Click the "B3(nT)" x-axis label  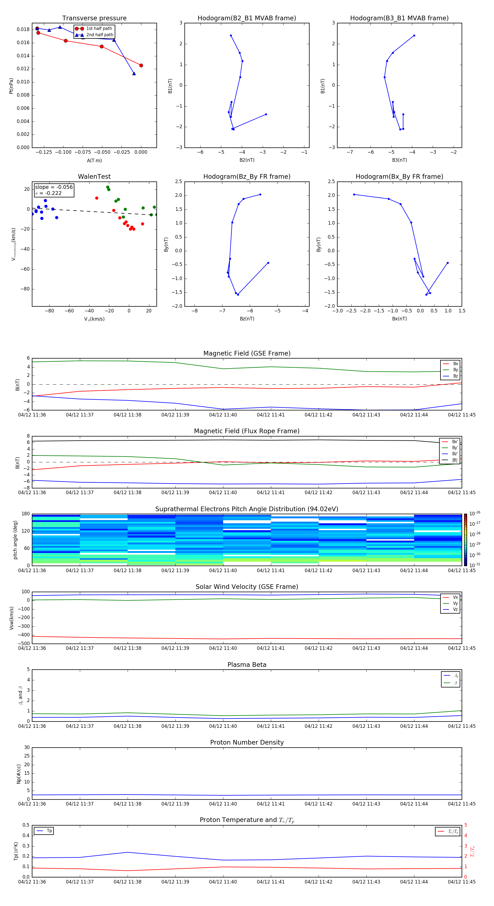tap(399, 160)
